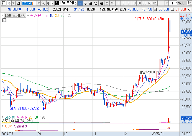Switch to 주 weekly chart period
192x136 pixels.
85,3
